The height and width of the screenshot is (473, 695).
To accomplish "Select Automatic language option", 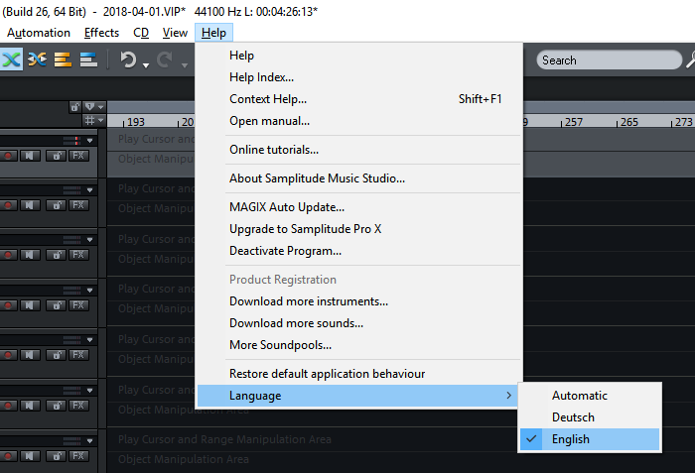I will click(x=579, y=396).
